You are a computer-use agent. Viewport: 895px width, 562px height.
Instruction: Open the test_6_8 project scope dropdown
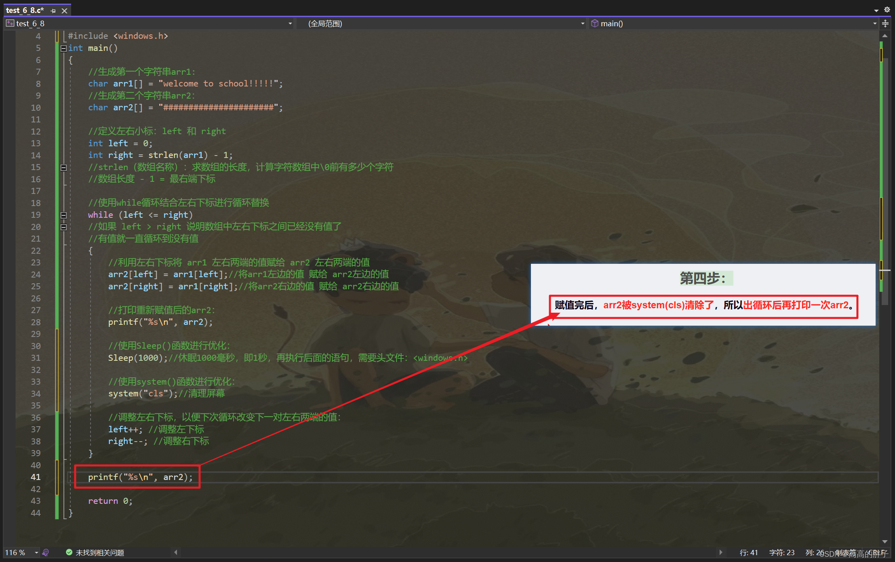click(290, 23)
